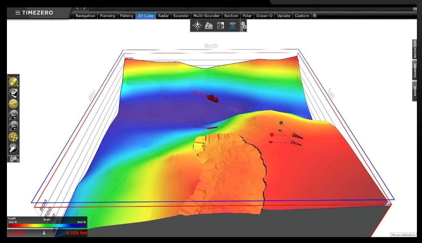Open the TIMEZERO hamburger menu

click(x=18, y=12)
